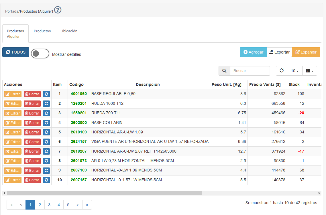Click blue sync icon for BASE REGULABLE row
Image resolution: width=326 pixels, height=215 pixels.
point(46,94)
